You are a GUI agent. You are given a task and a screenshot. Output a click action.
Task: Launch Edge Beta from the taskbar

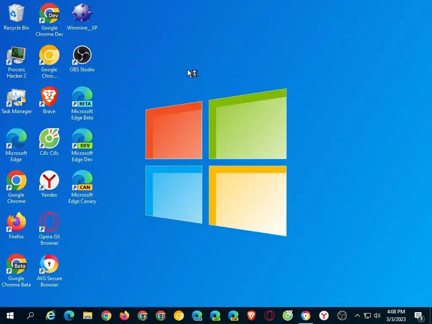[x=197, y=316]
